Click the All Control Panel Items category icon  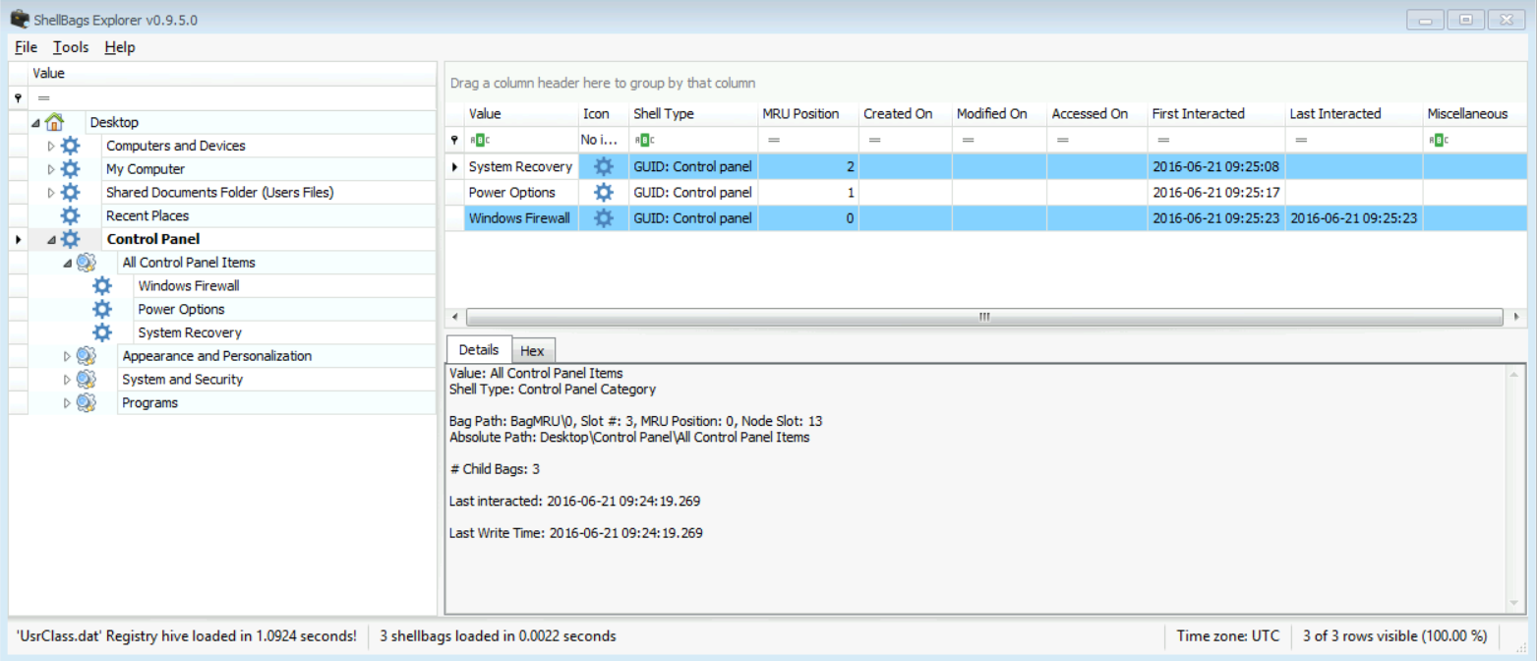click(86, 263)
